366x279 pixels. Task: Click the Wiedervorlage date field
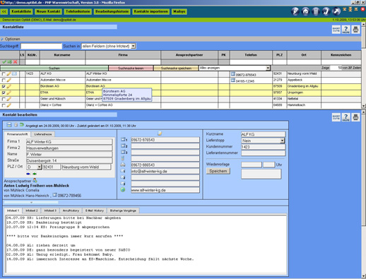(252, 165)
